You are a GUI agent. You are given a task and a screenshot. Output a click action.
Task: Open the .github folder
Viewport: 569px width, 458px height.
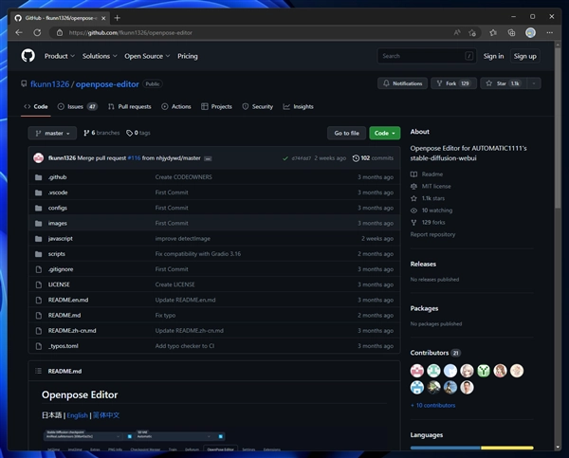[x=57, y=177]
